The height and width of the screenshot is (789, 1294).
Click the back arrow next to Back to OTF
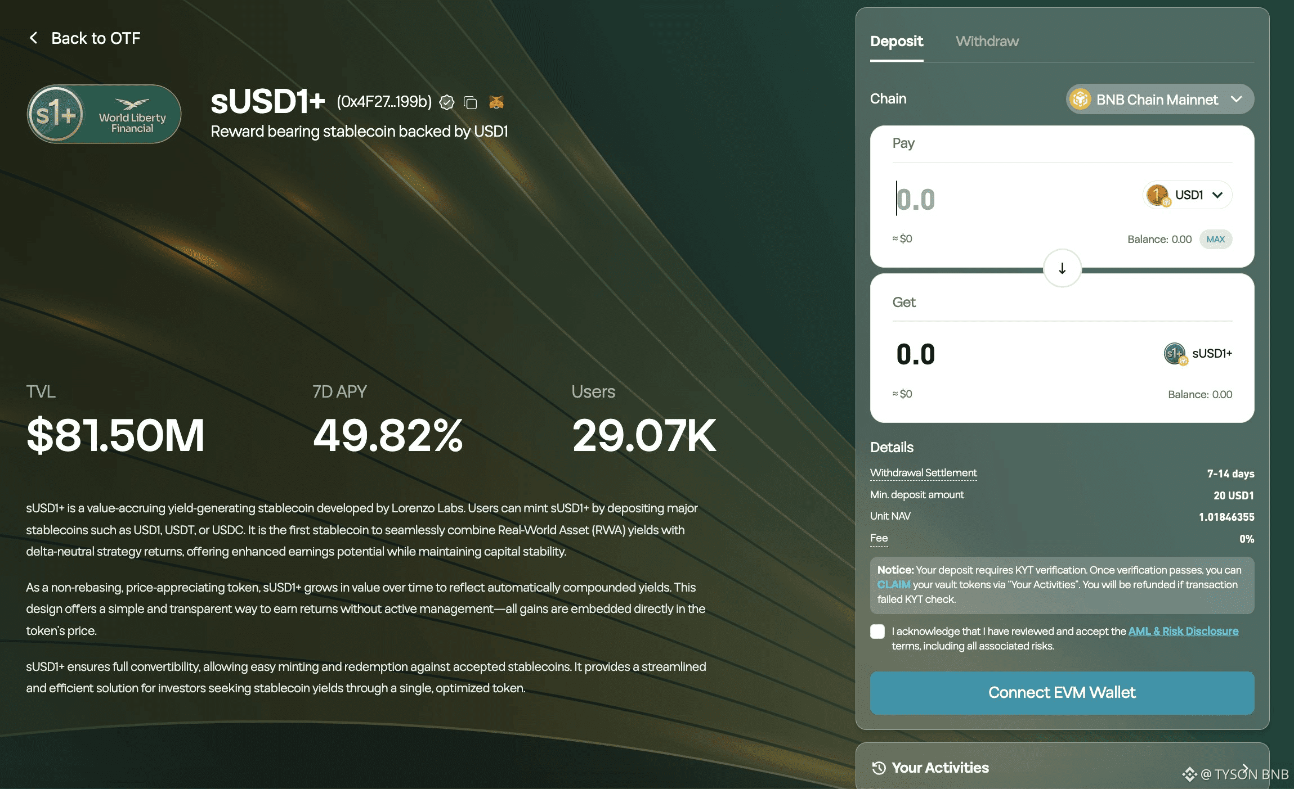pyautogui.click(x=33, y=38)
